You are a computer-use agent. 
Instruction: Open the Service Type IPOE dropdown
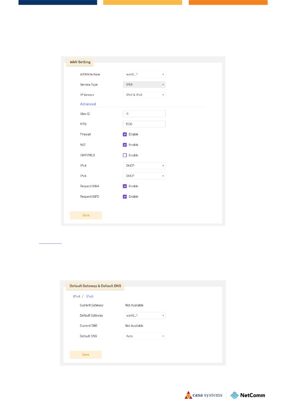click(x=144, y=85)
